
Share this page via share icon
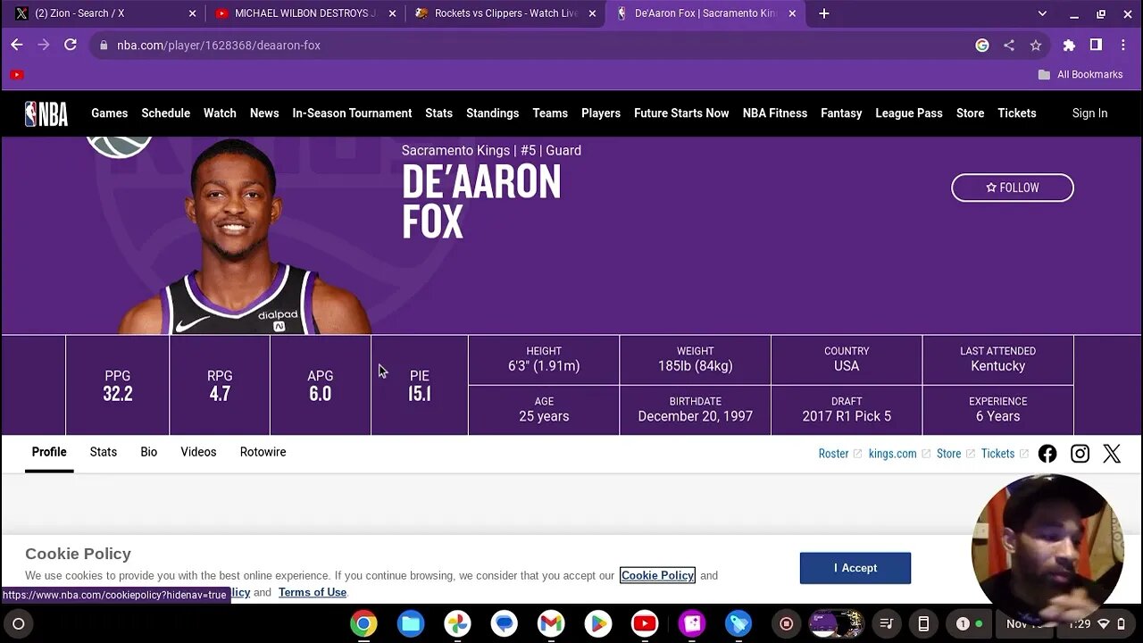1009,46
